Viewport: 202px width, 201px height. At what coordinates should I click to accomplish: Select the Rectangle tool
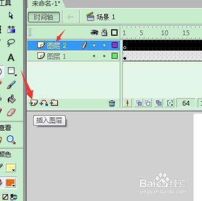[11, 71]
